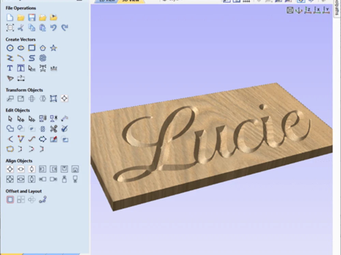
Task: Open the Offset Vectors tool
Action: click(10, 200)
